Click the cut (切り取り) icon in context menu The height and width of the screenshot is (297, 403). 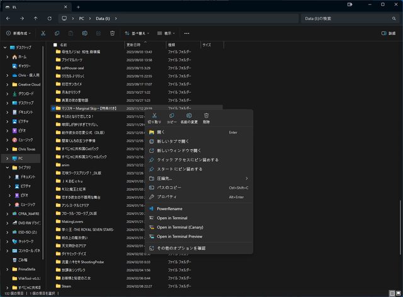coord(154,116)
